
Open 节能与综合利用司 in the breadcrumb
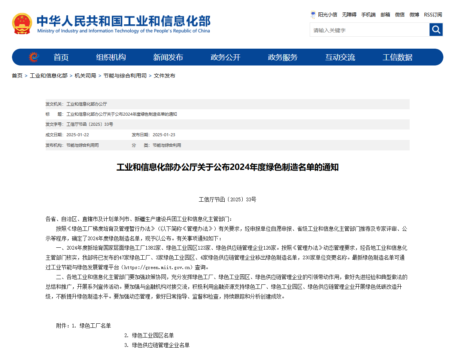tap(125, 75)
